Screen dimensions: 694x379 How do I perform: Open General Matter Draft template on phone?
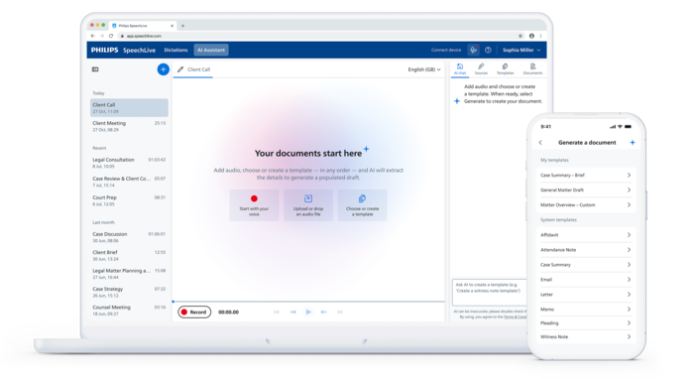(586, 189)
